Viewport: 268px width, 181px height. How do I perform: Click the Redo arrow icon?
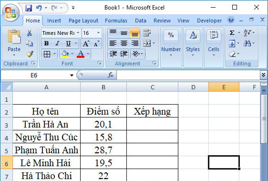tap(54, 8)
